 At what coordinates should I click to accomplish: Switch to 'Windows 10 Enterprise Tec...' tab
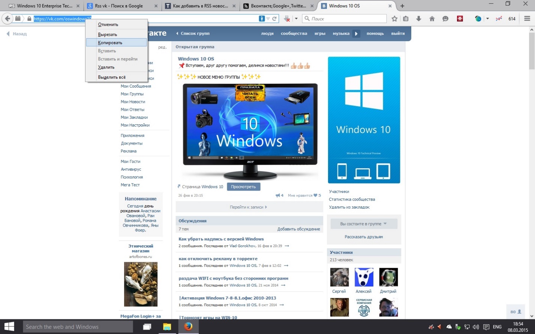44,6
